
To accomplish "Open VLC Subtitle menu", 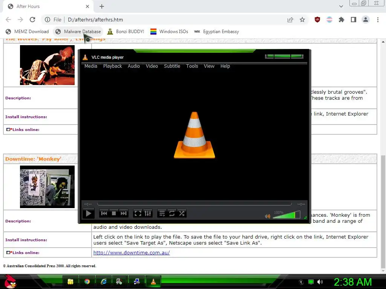I will 172,66.
